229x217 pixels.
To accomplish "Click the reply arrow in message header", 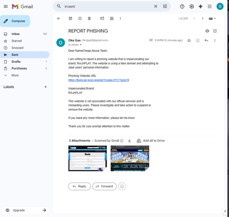I will click(207, 40).
